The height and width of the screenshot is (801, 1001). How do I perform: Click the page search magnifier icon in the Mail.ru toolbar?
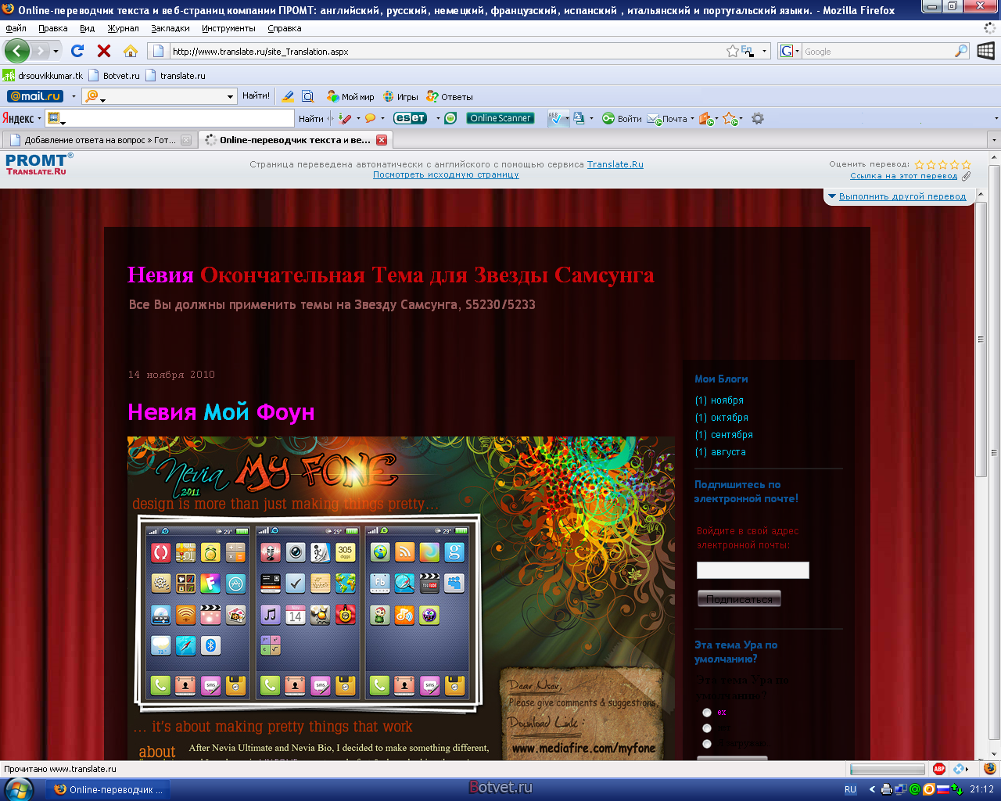[308, 96]
